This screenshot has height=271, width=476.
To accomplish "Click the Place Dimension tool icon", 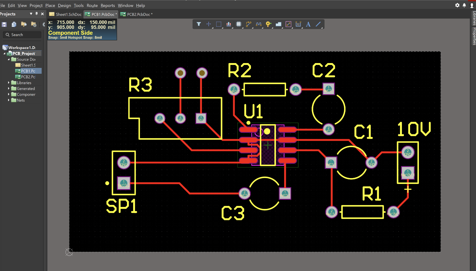I will pos(298,24).
